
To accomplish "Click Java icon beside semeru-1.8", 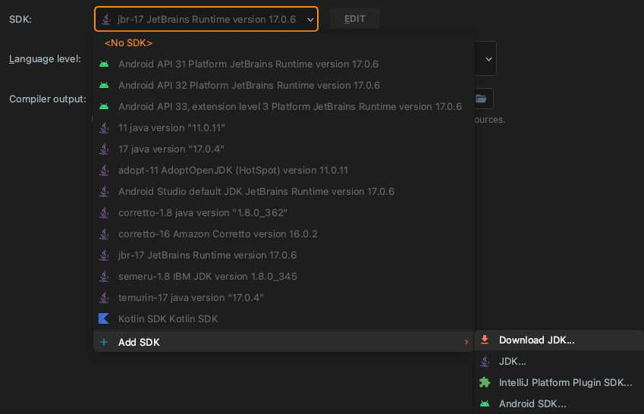I will click(x=105, y=277).
